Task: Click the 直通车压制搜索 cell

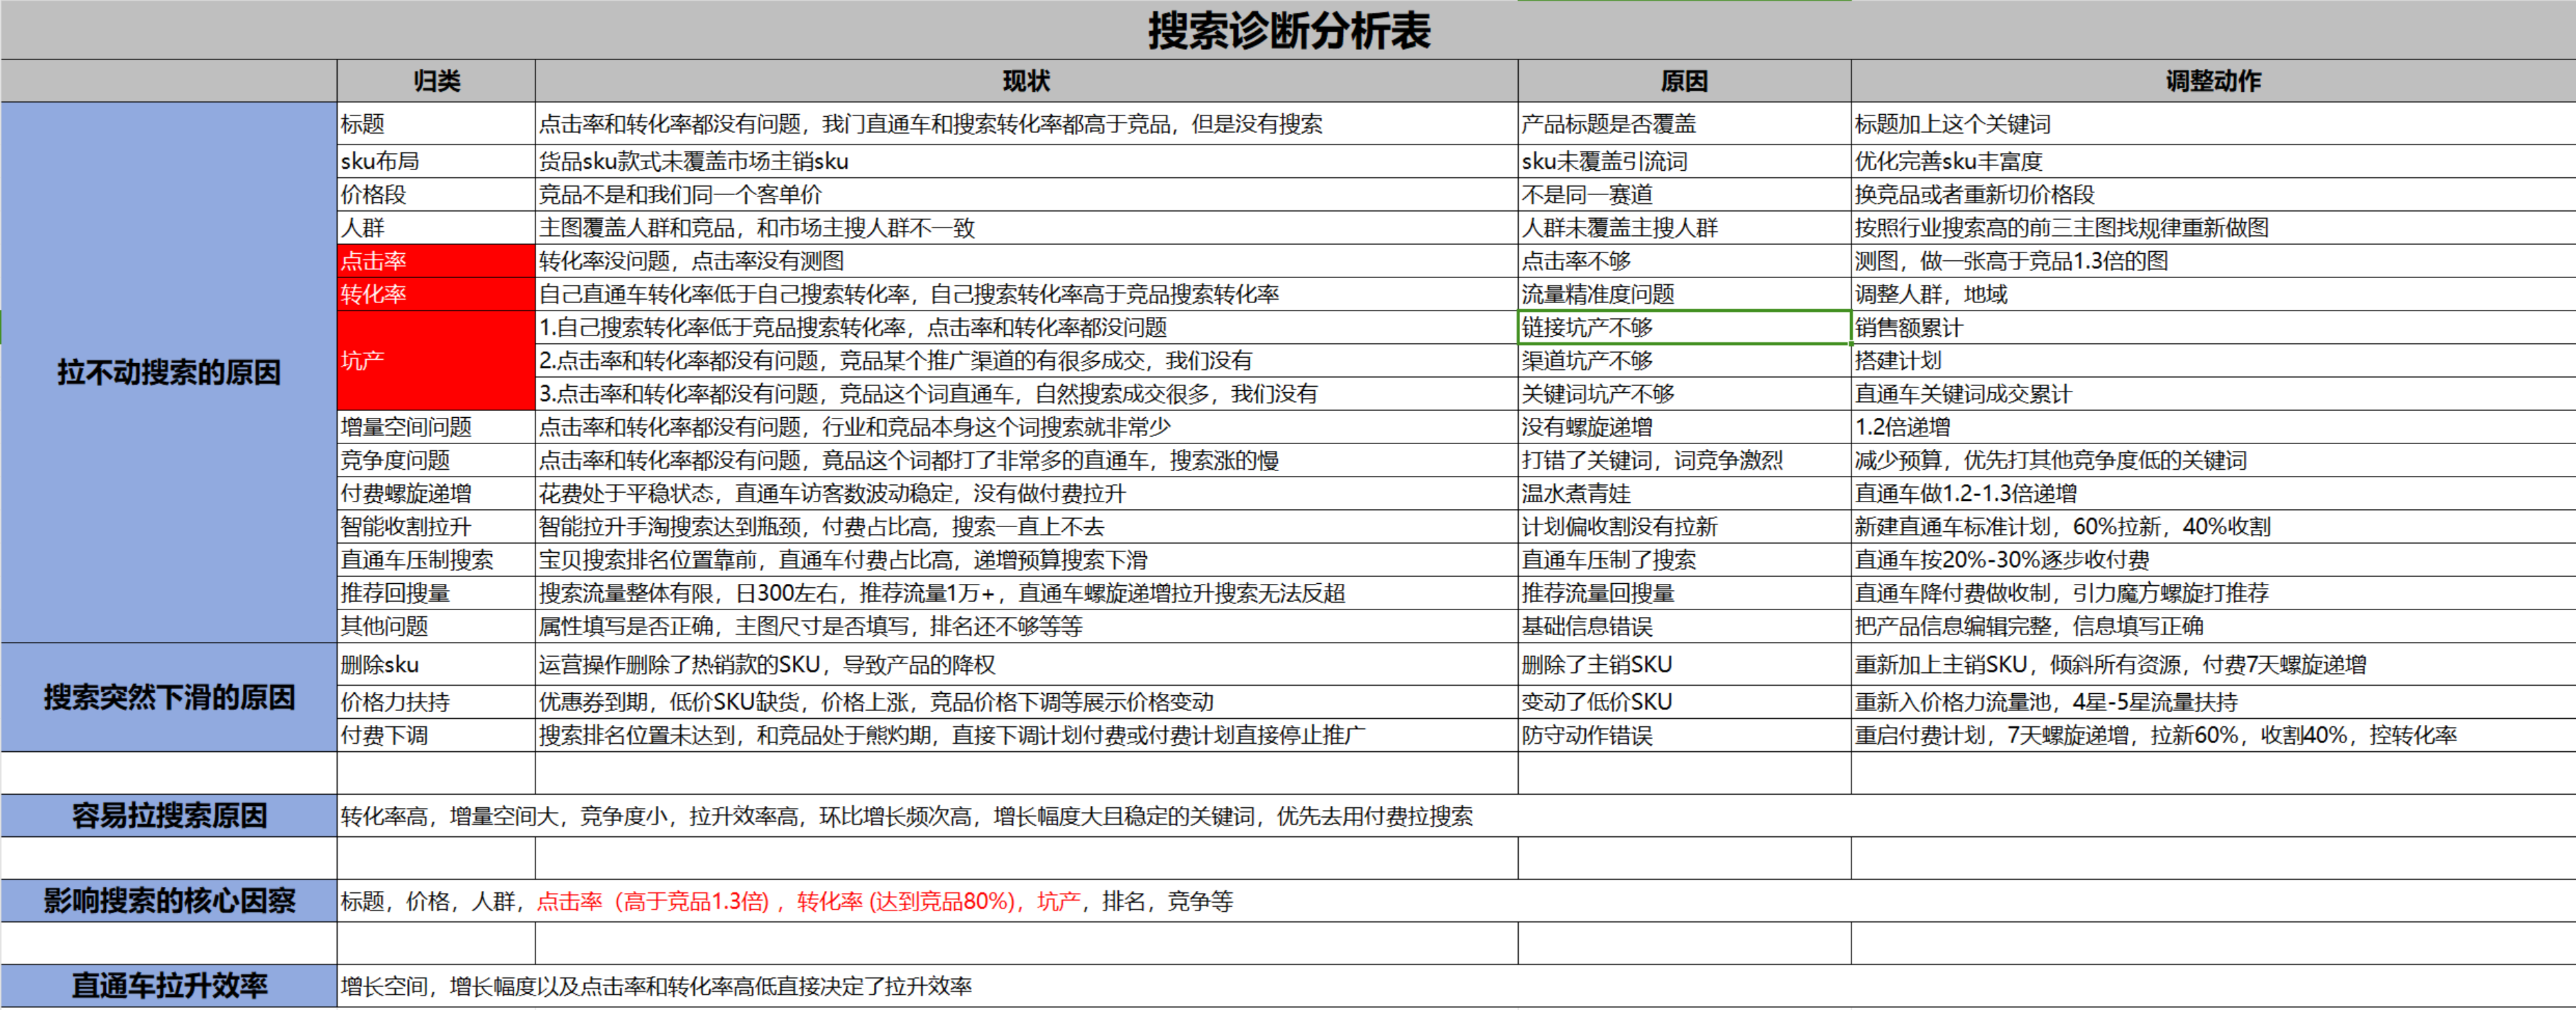Action: [436, 559]
